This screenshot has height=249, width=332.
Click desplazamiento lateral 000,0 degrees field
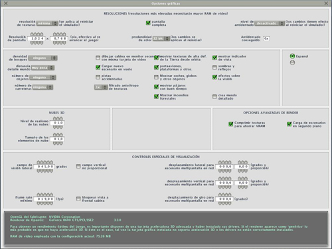pyautogui.click(x=224, y=167)
